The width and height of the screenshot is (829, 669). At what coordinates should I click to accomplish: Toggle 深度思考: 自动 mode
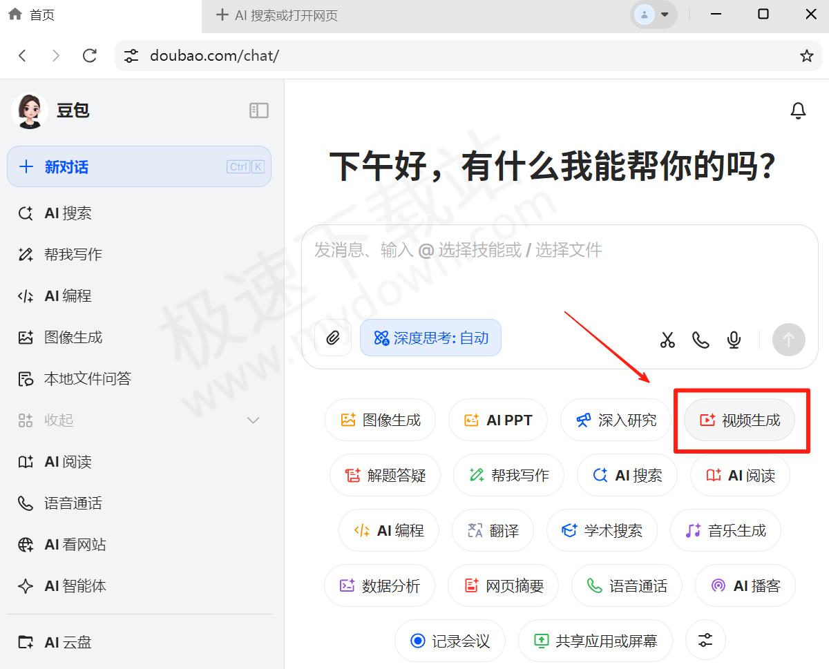point(430,338)
